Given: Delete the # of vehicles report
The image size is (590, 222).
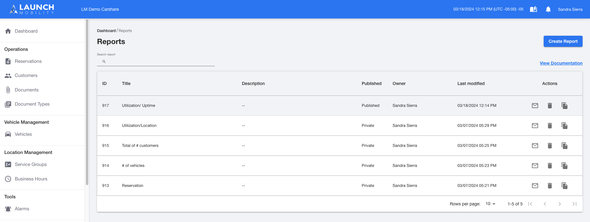Looking at the screenshot, I should pos(550,166).
